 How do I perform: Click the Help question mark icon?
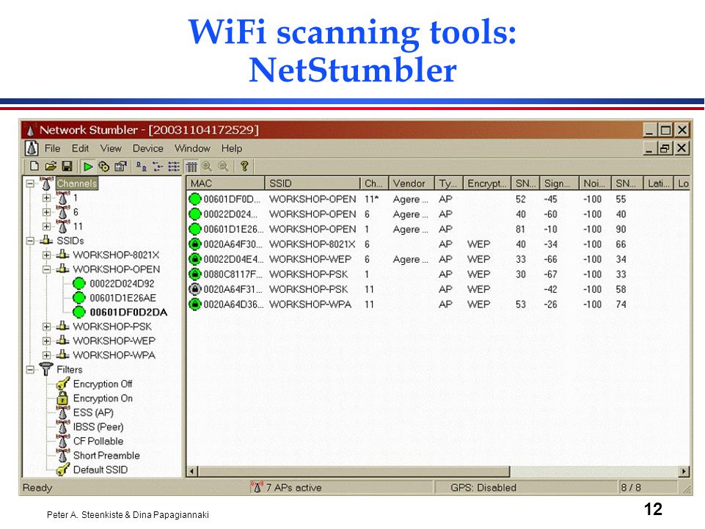[244, 166]
